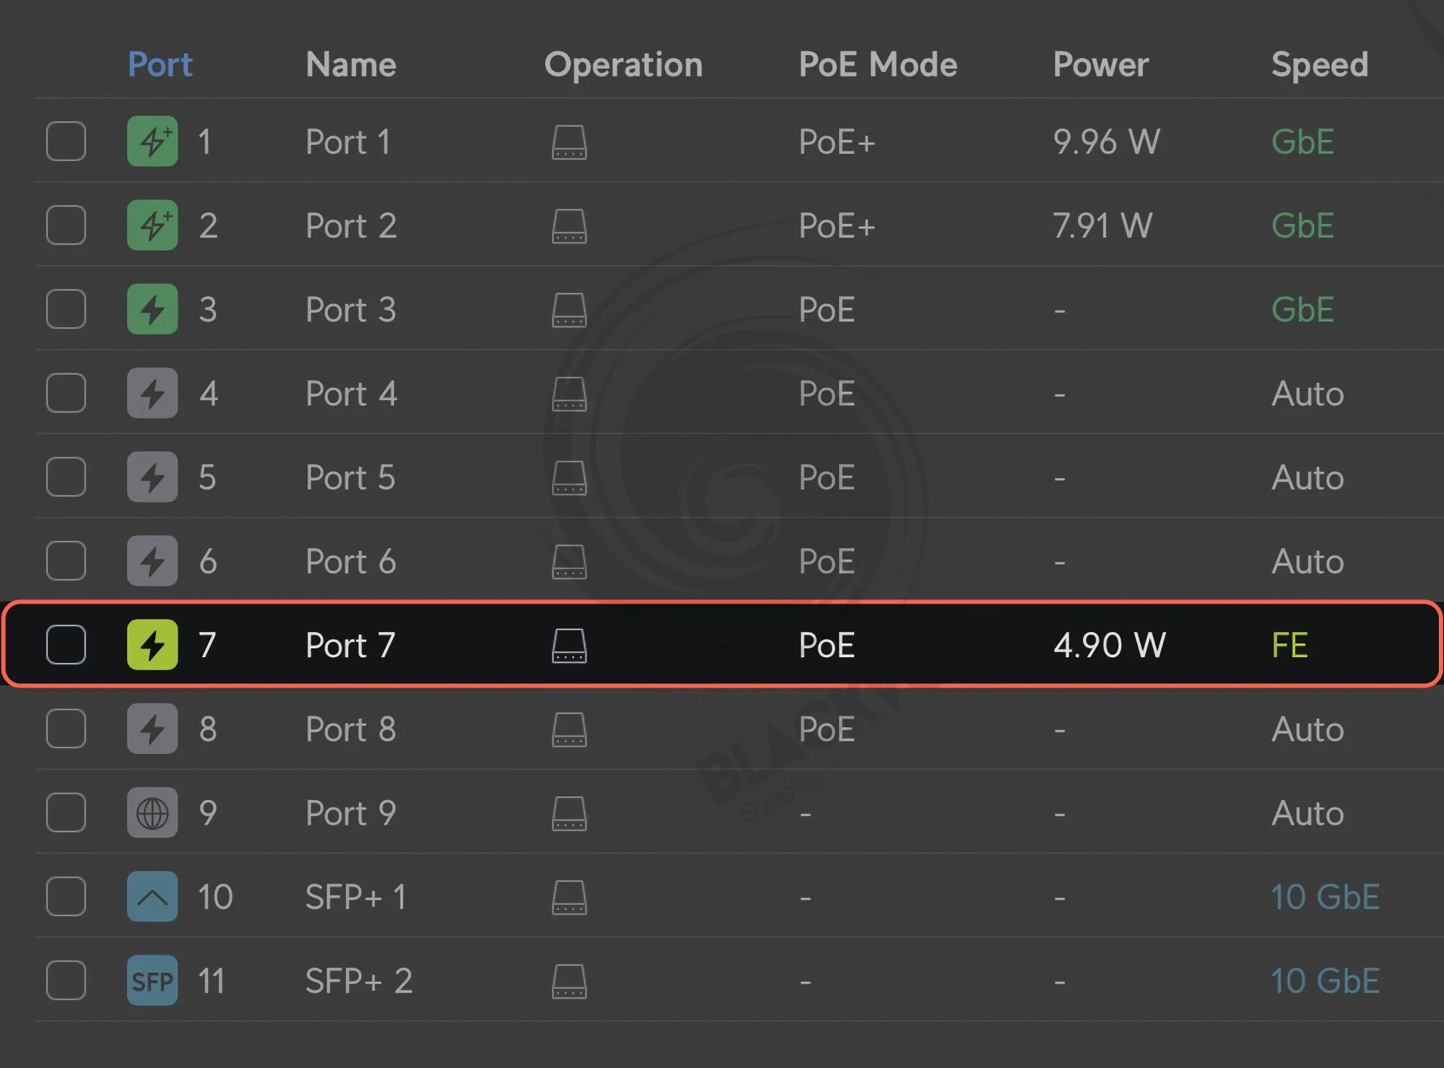
Task: Open the Port 8 name entry
Action: 350,729
